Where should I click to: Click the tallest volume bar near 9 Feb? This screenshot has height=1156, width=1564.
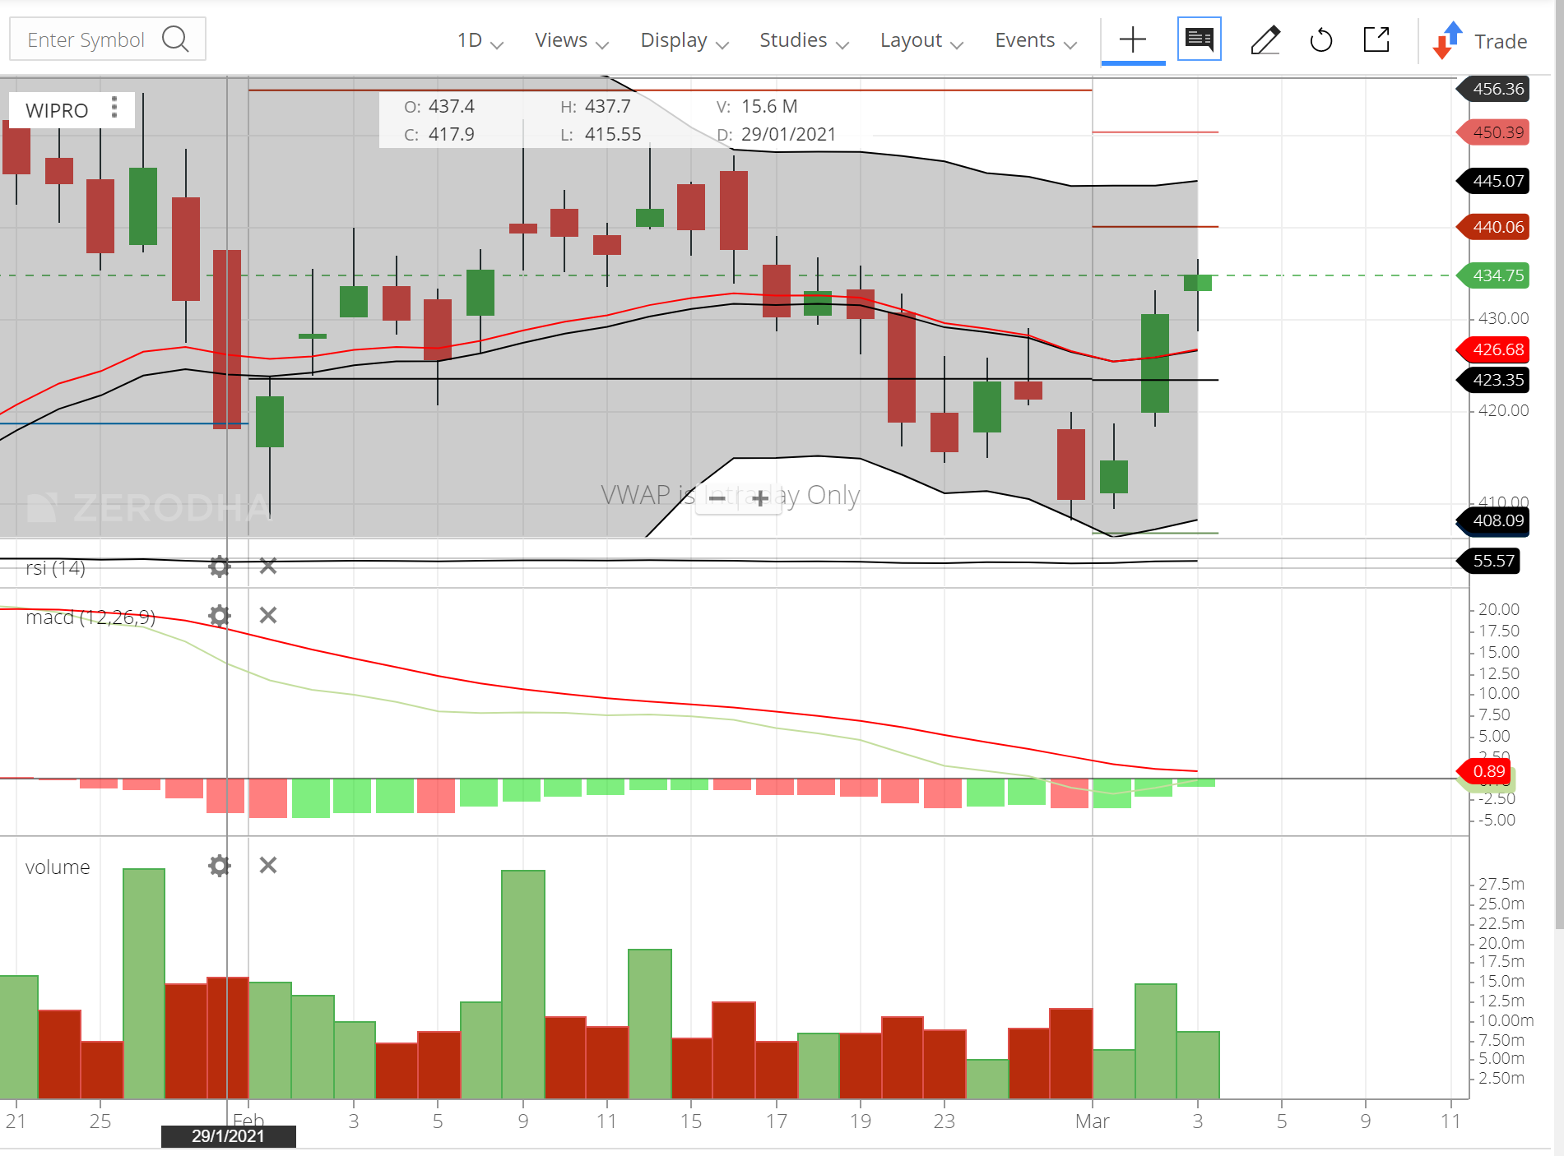coord(523,984)
